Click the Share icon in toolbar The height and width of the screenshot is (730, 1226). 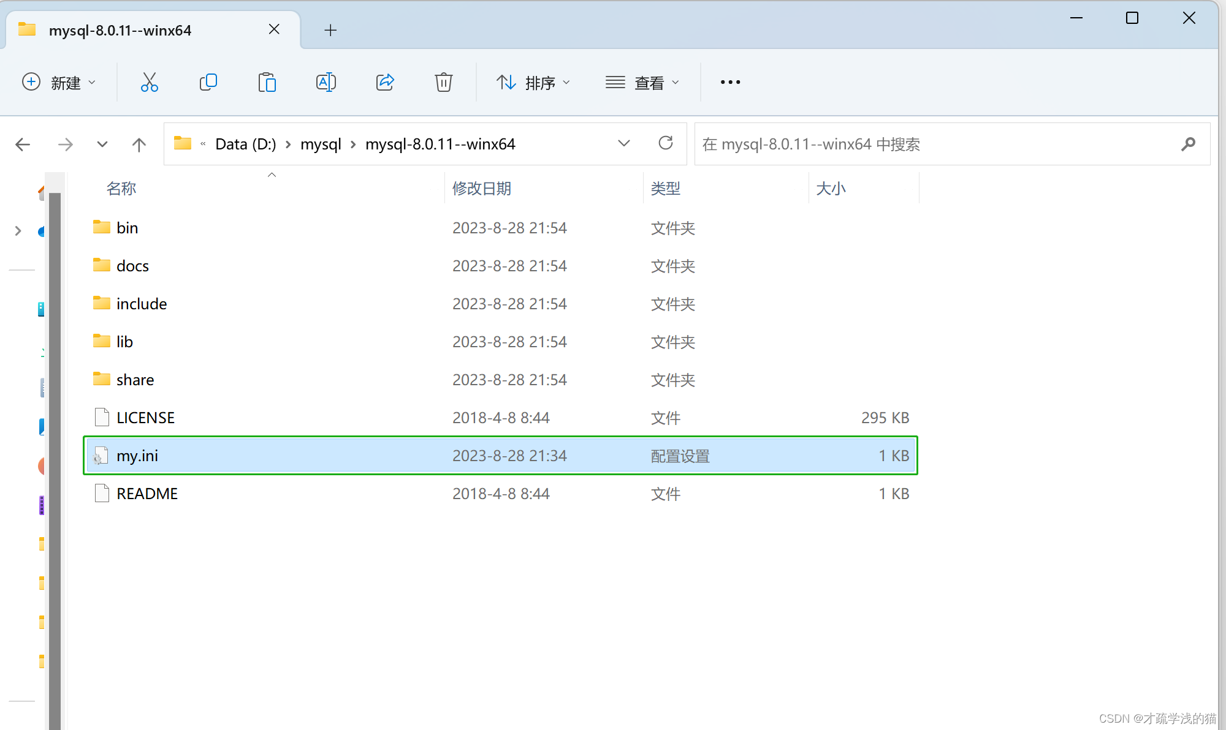tap(384, 82)
